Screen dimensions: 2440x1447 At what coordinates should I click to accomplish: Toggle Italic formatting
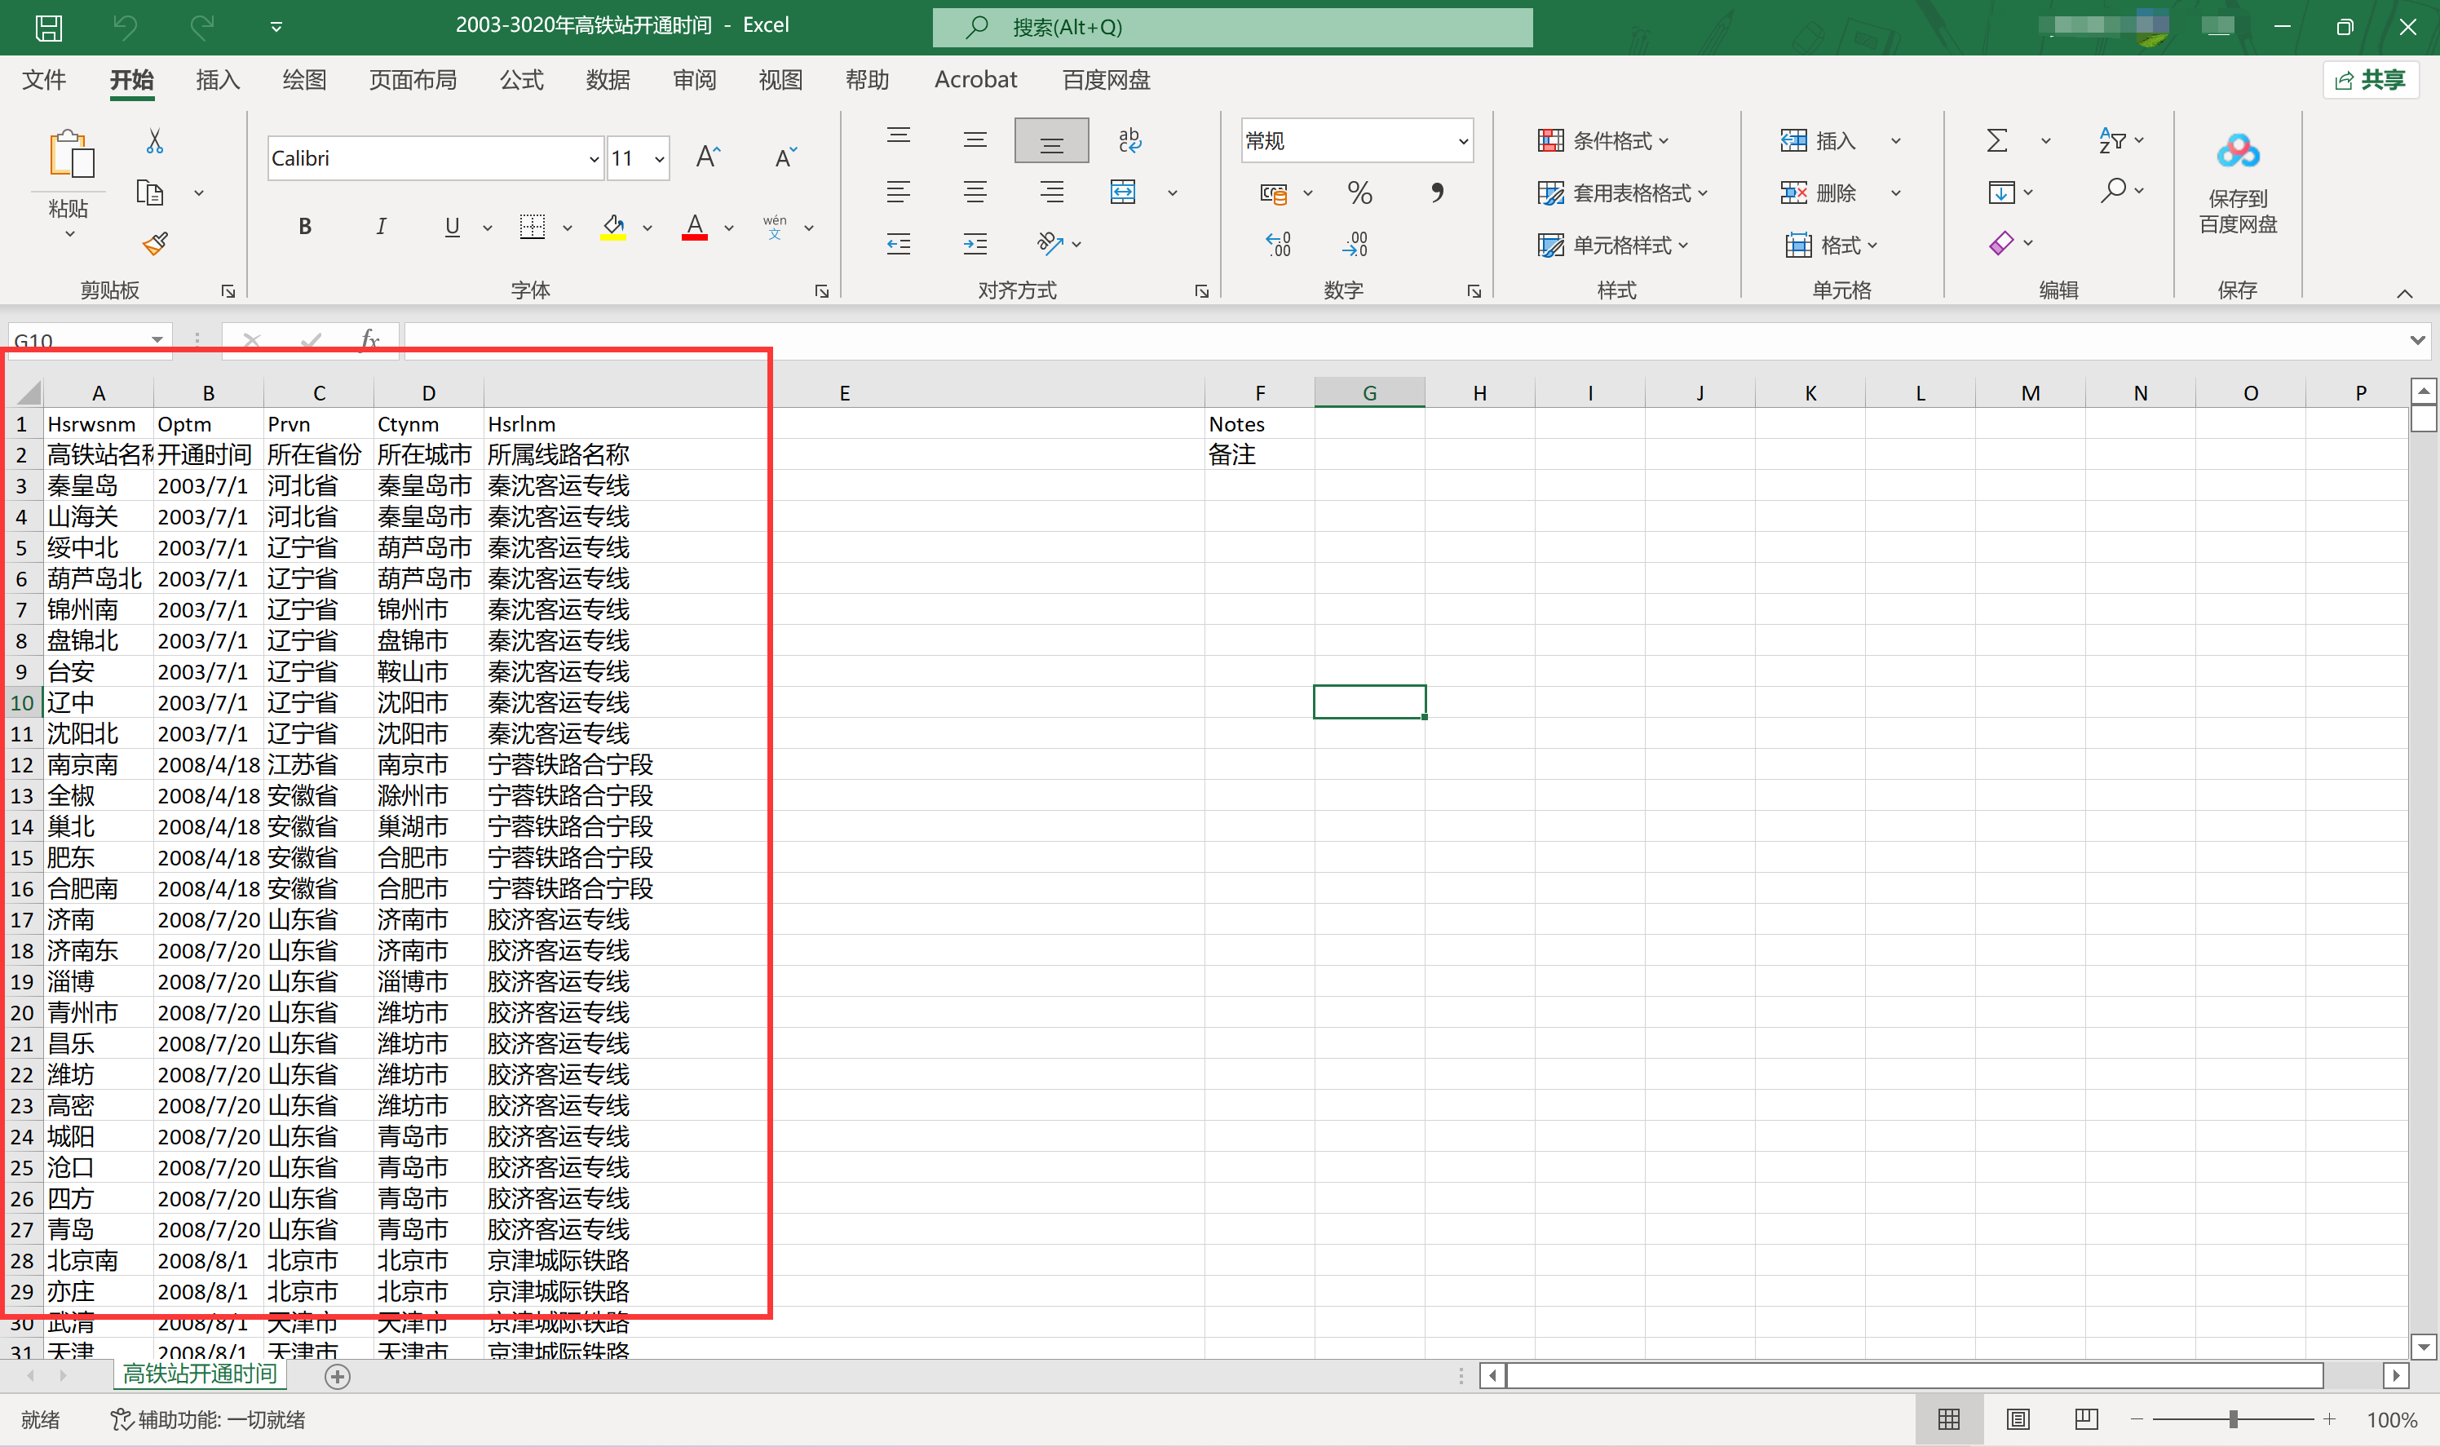[380, 226]
